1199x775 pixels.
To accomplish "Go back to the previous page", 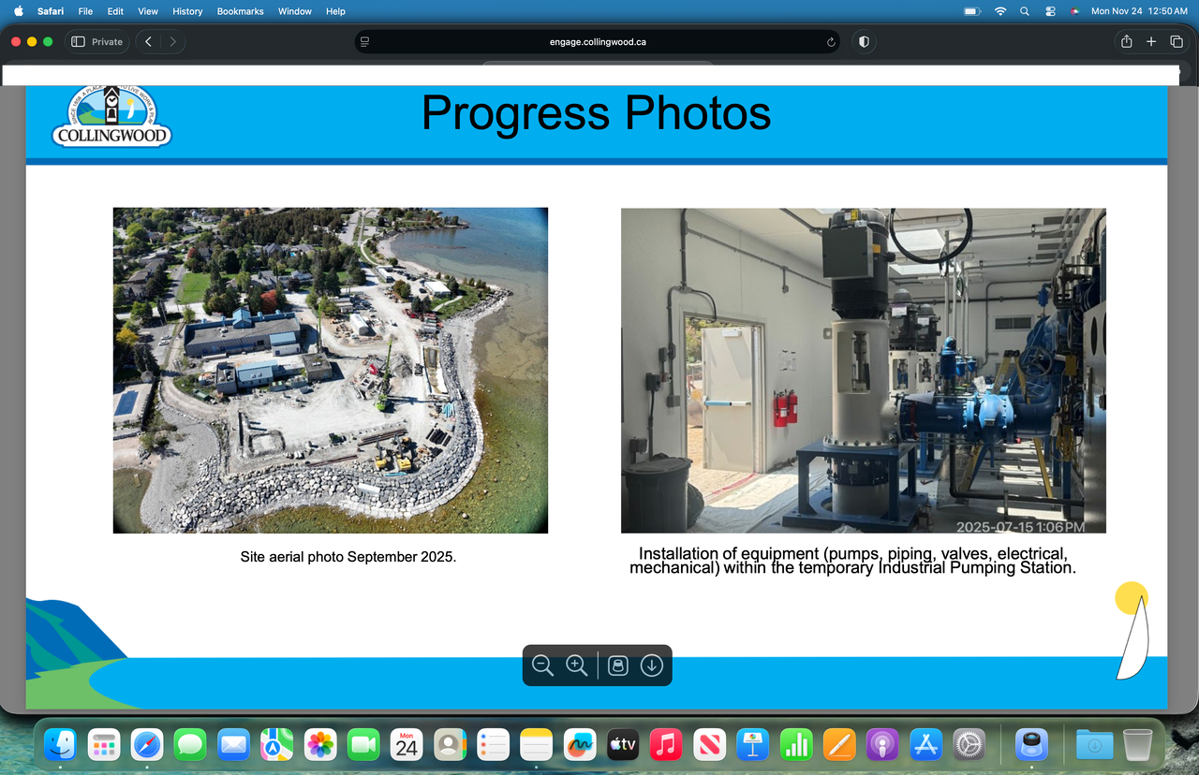I will coord(148,42).
